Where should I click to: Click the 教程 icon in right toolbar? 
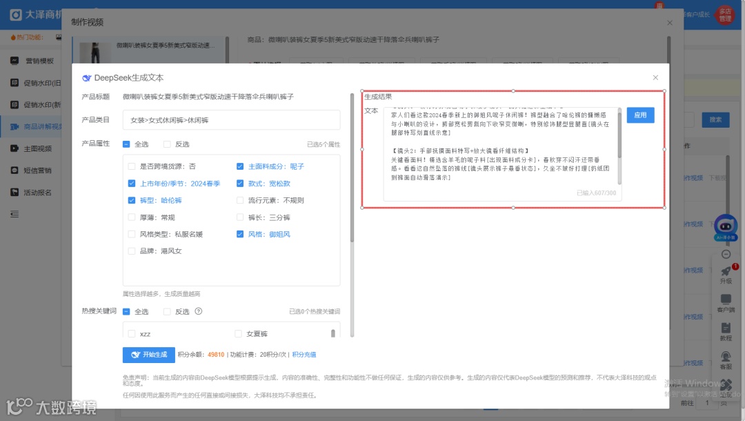[726, 328]
